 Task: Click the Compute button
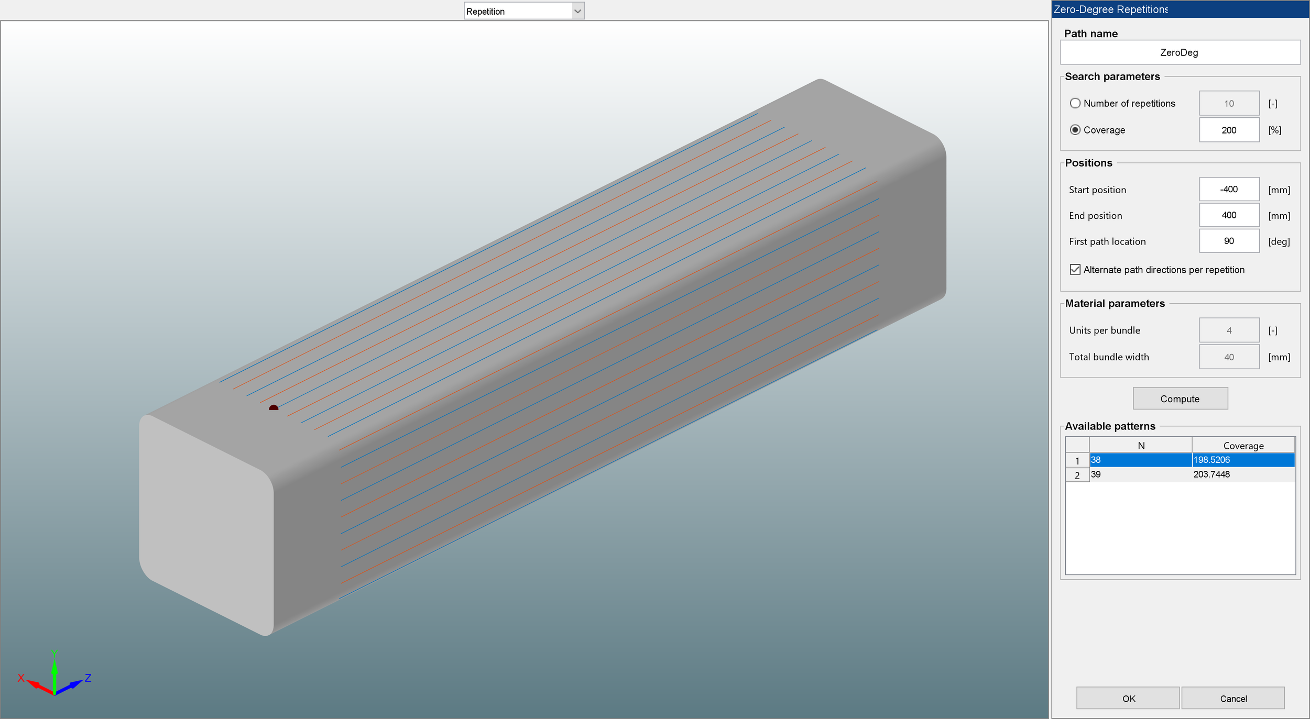click(x=1180, y=399)
